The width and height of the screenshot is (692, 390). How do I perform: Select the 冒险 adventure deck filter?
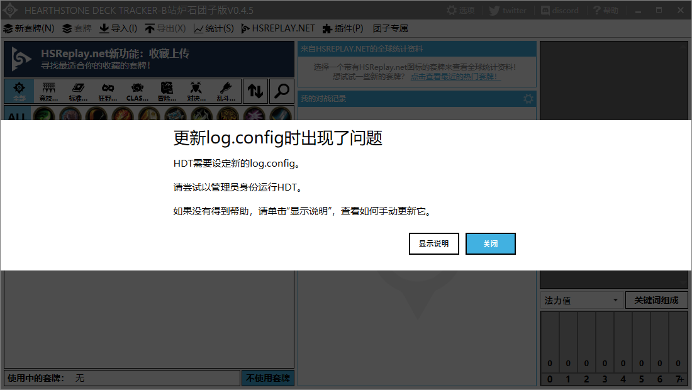tap(167, 91)
